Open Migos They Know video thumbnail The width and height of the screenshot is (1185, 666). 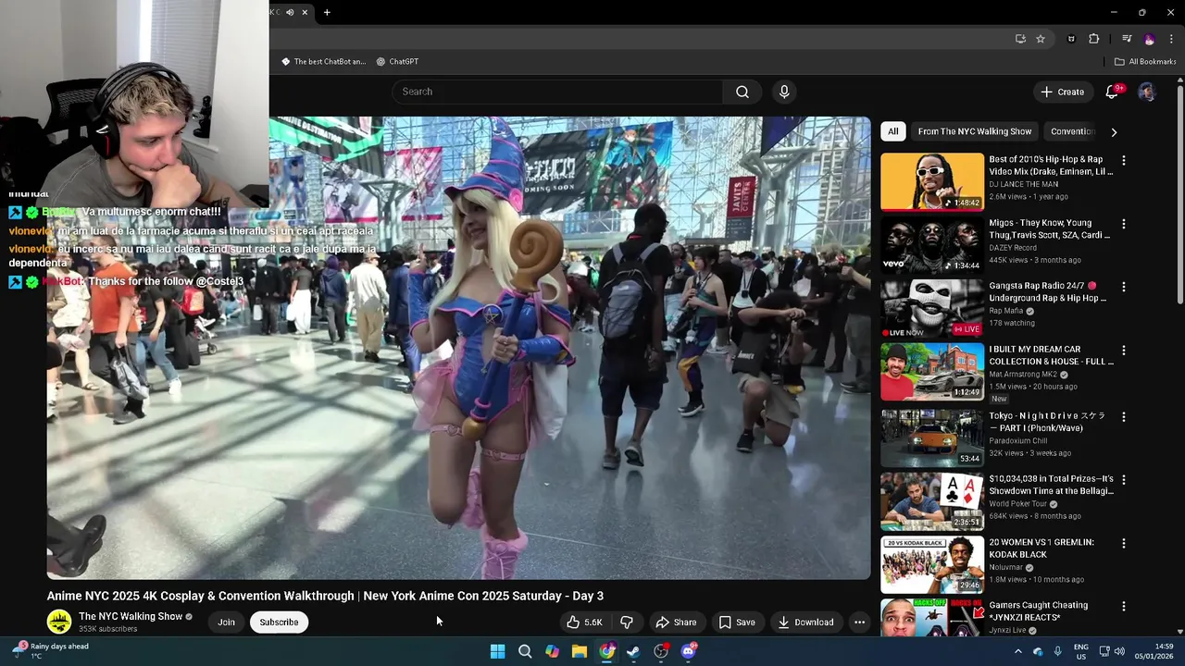coord(932,245)
